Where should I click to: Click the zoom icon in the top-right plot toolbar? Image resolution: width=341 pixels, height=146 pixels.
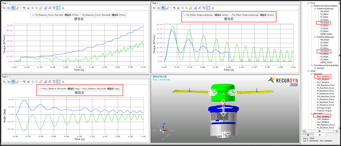point(174,8)
